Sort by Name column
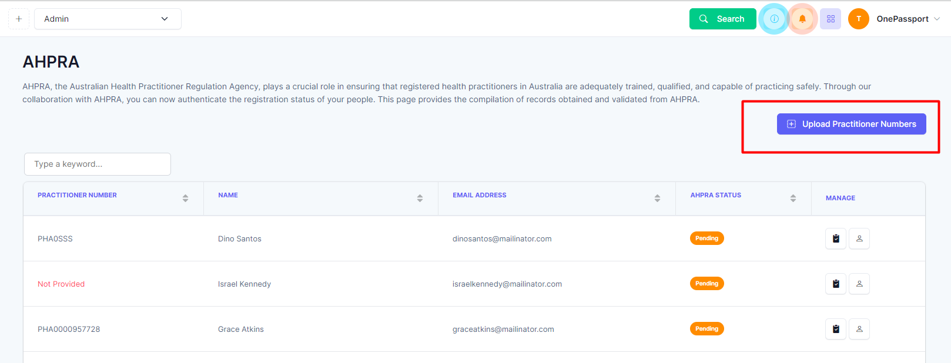 pos(420,198)
